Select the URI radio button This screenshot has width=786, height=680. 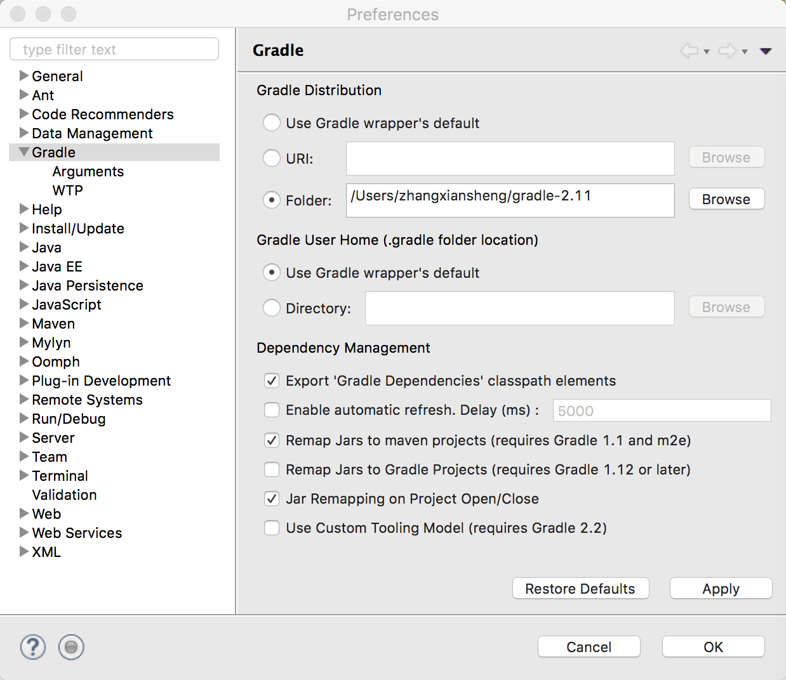coord(272,158)
